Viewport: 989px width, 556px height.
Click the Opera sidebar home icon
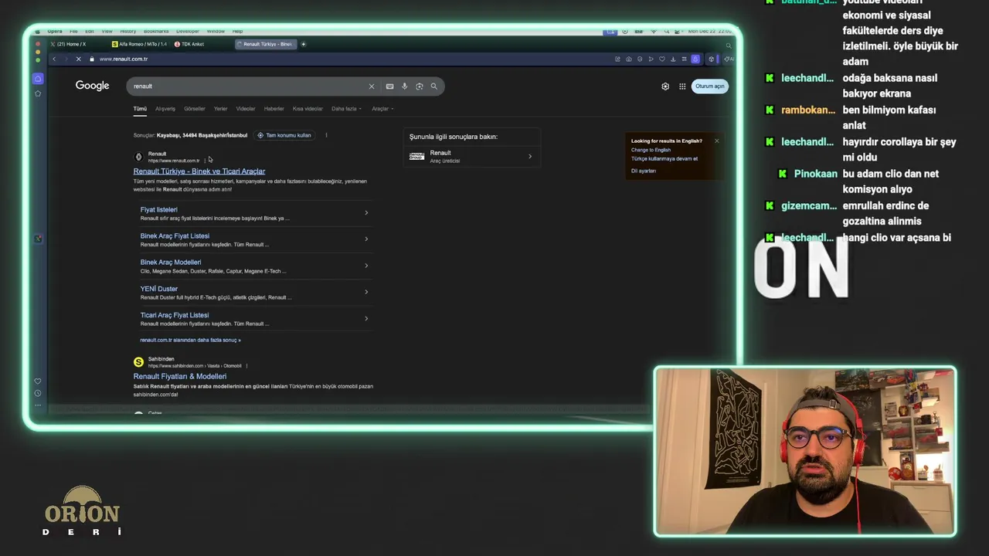(x=38, y=79)
